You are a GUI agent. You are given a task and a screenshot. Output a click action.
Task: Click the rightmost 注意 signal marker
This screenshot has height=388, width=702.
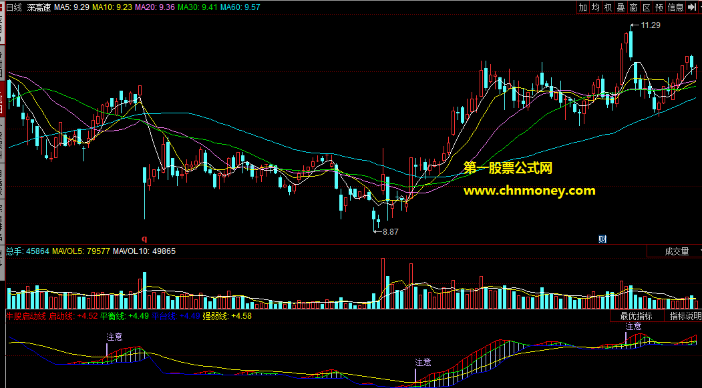633,327
